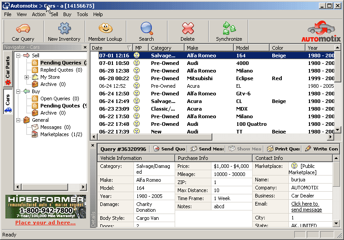Screen dimensions: 344x240
Task: Click the Search magnifier icon
Action: [146, 28]
